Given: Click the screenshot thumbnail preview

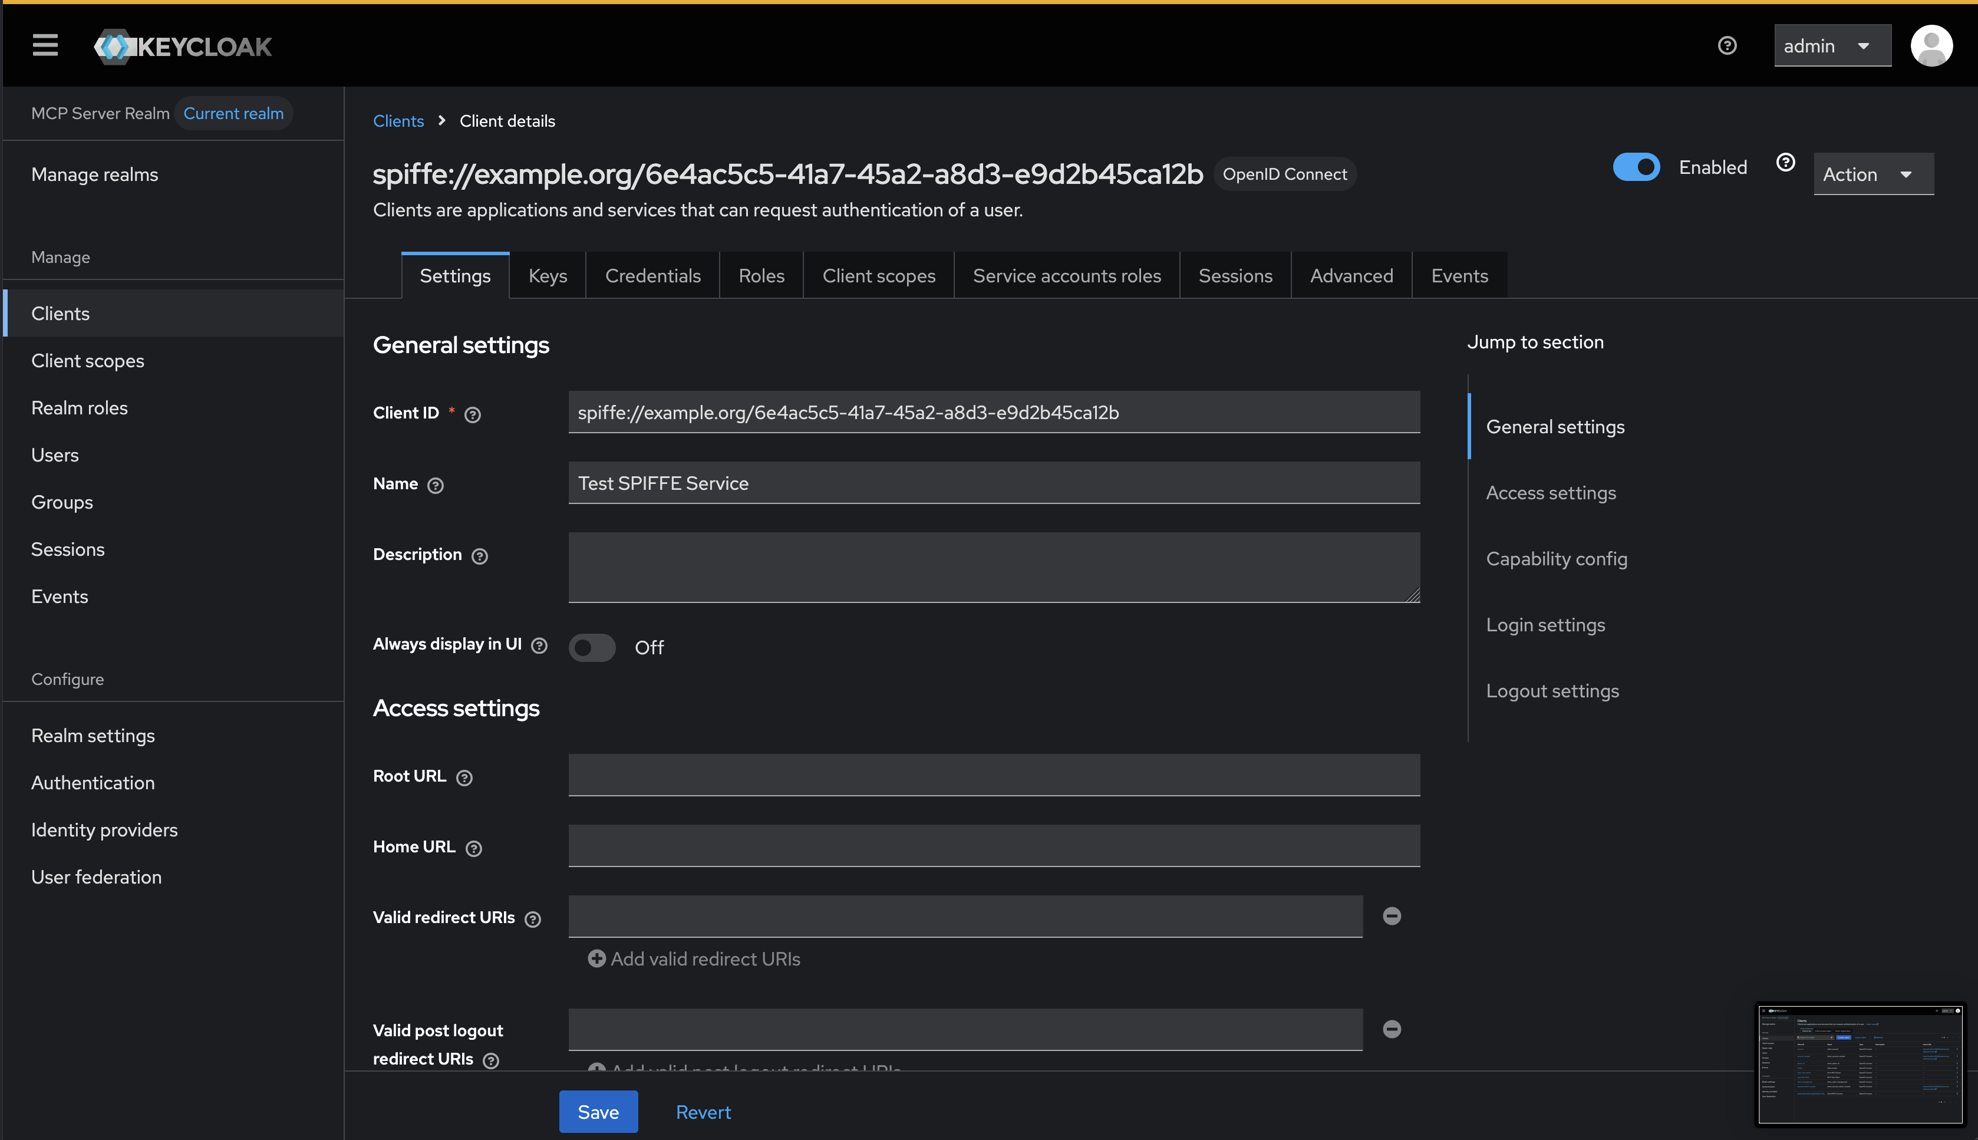Looking at the screenshot, I should pyautogui.click(x=1861, y=1065).
